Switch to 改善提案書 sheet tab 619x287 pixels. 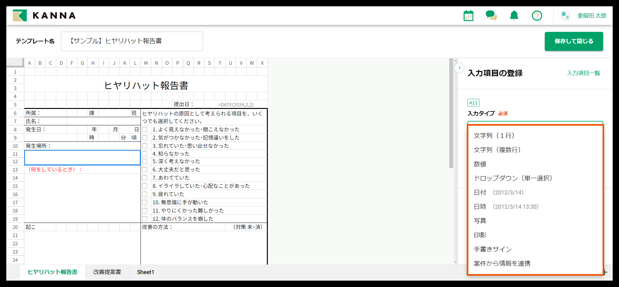[107, 272]
